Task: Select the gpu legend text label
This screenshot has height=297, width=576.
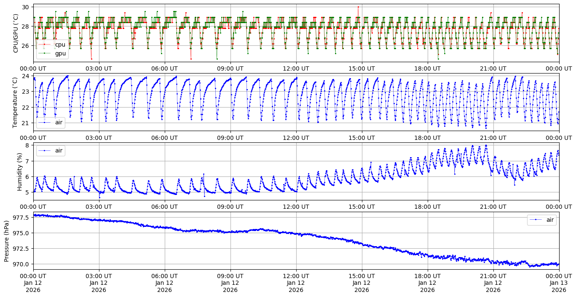Action: click(x=60, y=53)
